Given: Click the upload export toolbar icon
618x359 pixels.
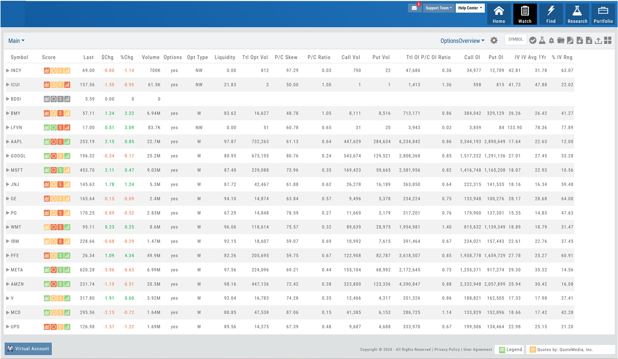Looking at the screenshot, I should click(x=598, y=41).
